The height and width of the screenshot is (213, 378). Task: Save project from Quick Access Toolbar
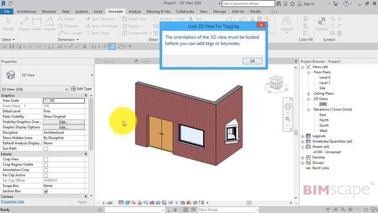click(12, 46)
